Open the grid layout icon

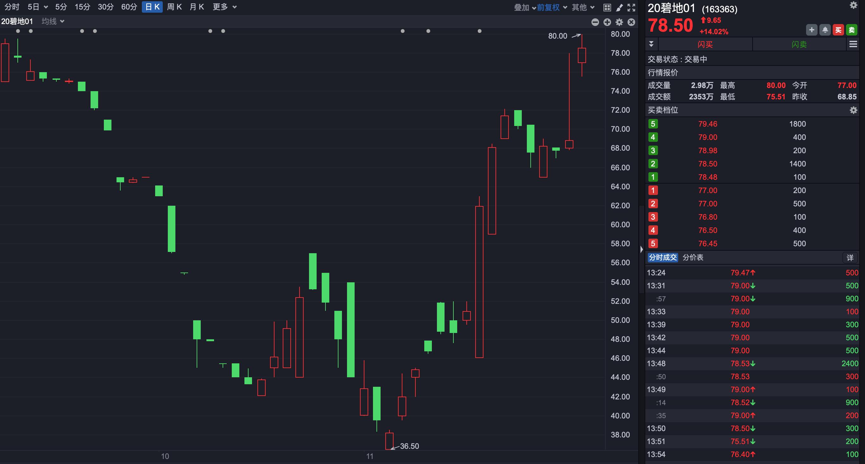(607, 7)
